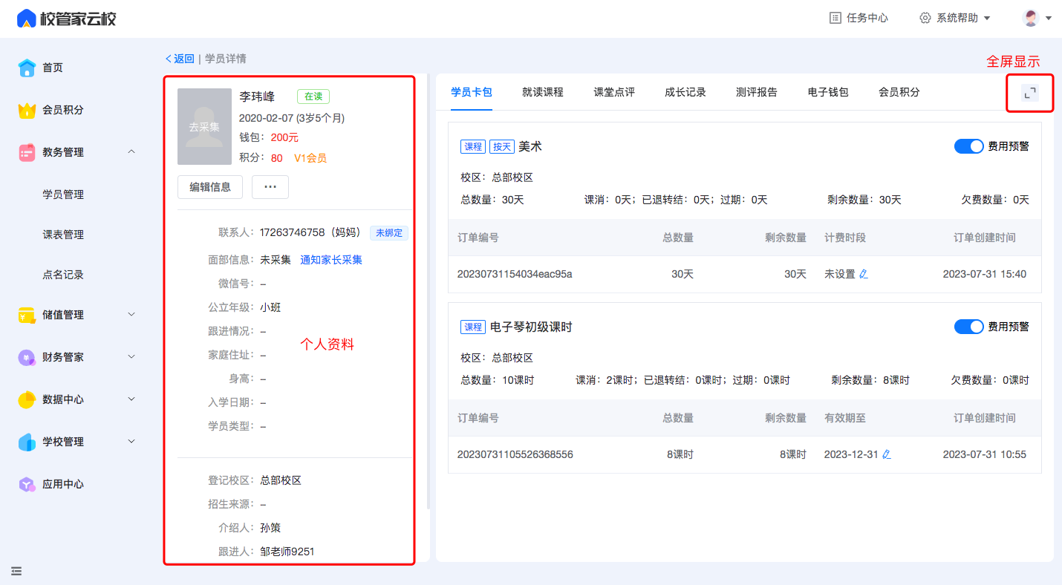Click the 返回 back link
The image size is (1062, 585).
(x=180, y=59)
